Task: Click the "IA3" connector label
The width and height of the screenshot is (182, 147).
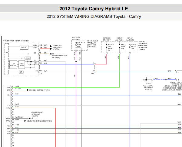Action: (92, 73)
